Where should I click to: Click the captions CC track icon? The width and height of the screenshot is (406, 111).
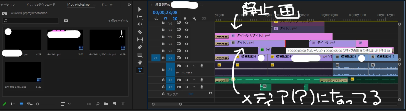point(204,19)
